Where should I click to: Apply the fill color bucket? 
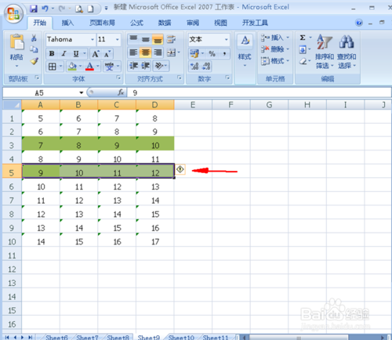[72, 67]
